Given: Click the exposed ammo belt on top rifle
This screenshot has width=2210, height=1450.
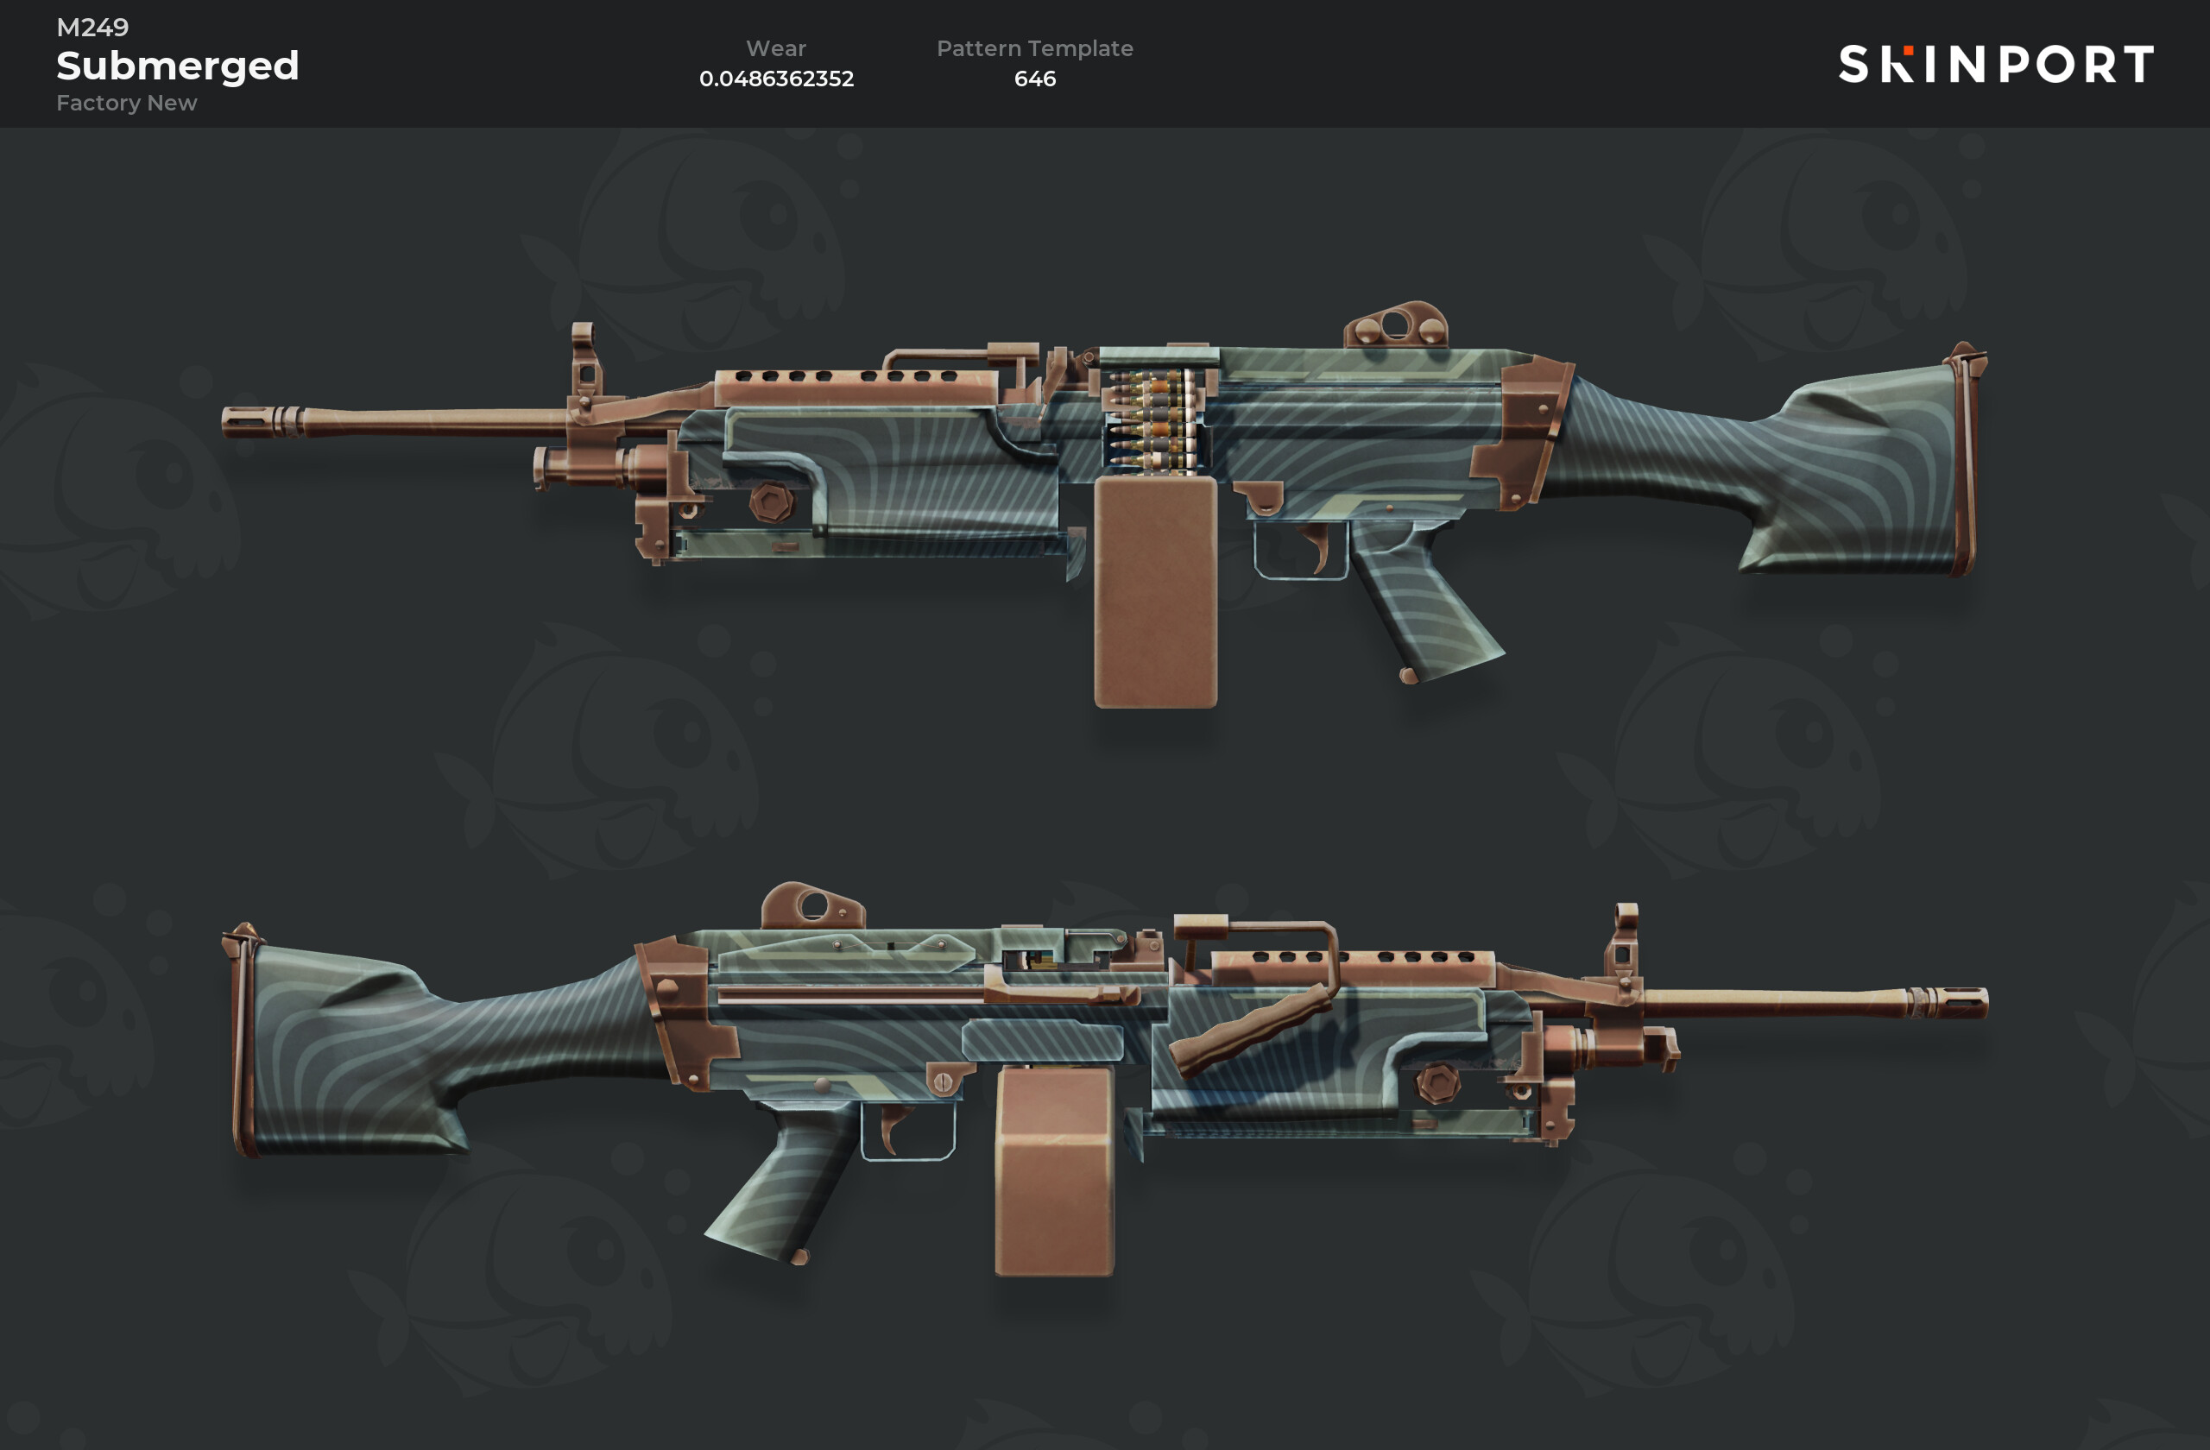Looking at the screenshot, I should click(1152, 419).
